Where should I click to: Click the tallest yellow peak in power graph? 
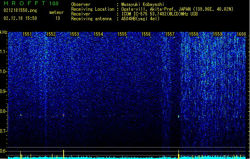[64, 154]
